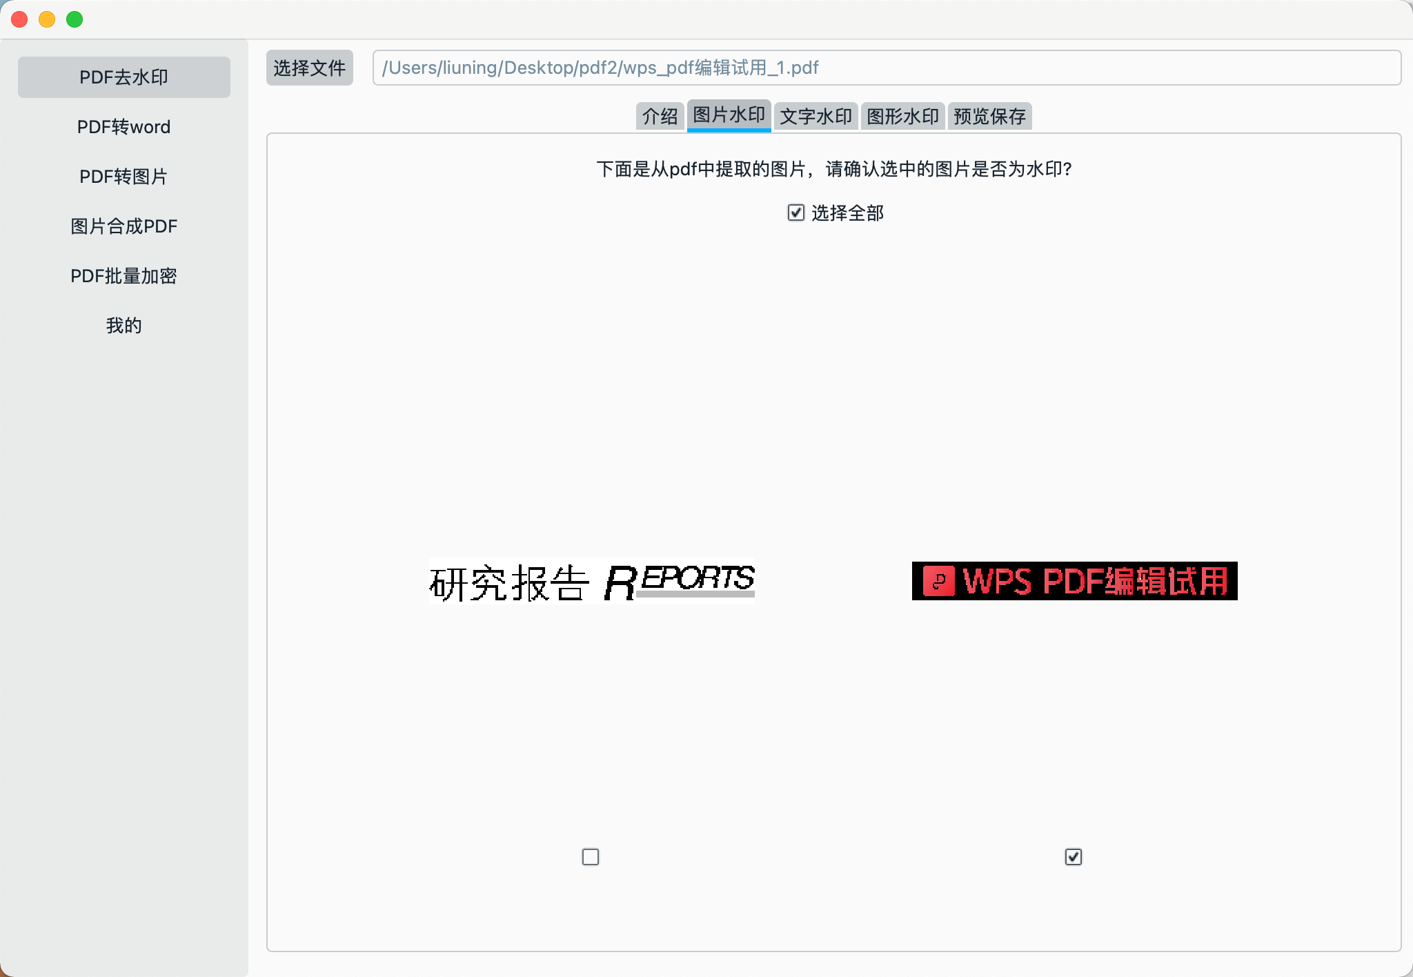Go to 我的 in sidebar
This screenshot has height=977, width=1413.
point(124,326)
